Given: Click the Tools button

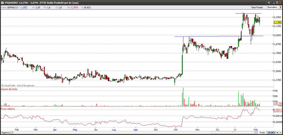Looking at the screenshot, I should point(262,133).
